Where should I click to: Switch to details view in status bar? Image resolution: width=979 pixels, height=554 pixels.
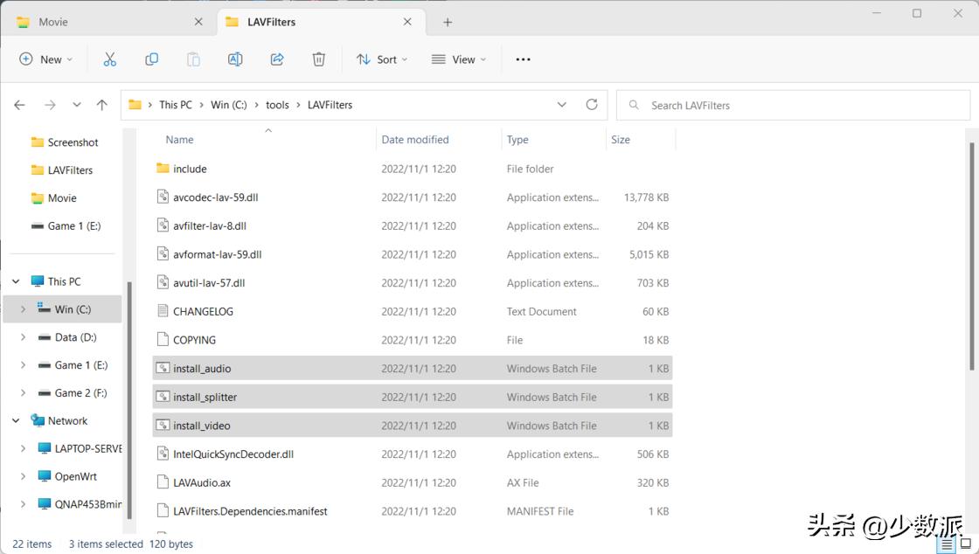click(947, 544)
